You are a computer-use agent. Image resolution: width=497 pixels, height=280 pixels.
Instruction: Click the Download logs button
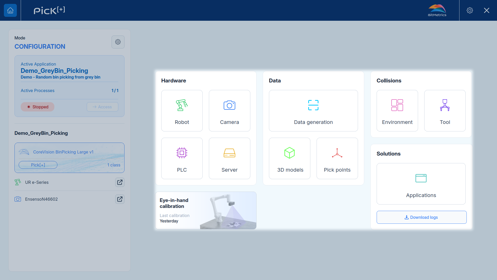coord(422,217)
